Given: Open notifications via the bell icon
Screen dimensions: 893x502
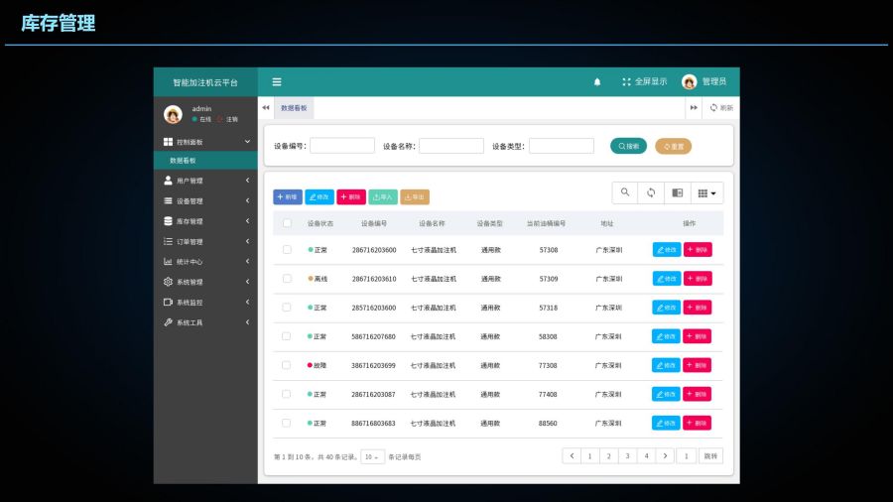Looking at the screenshot, I should [x=597, y=81].
